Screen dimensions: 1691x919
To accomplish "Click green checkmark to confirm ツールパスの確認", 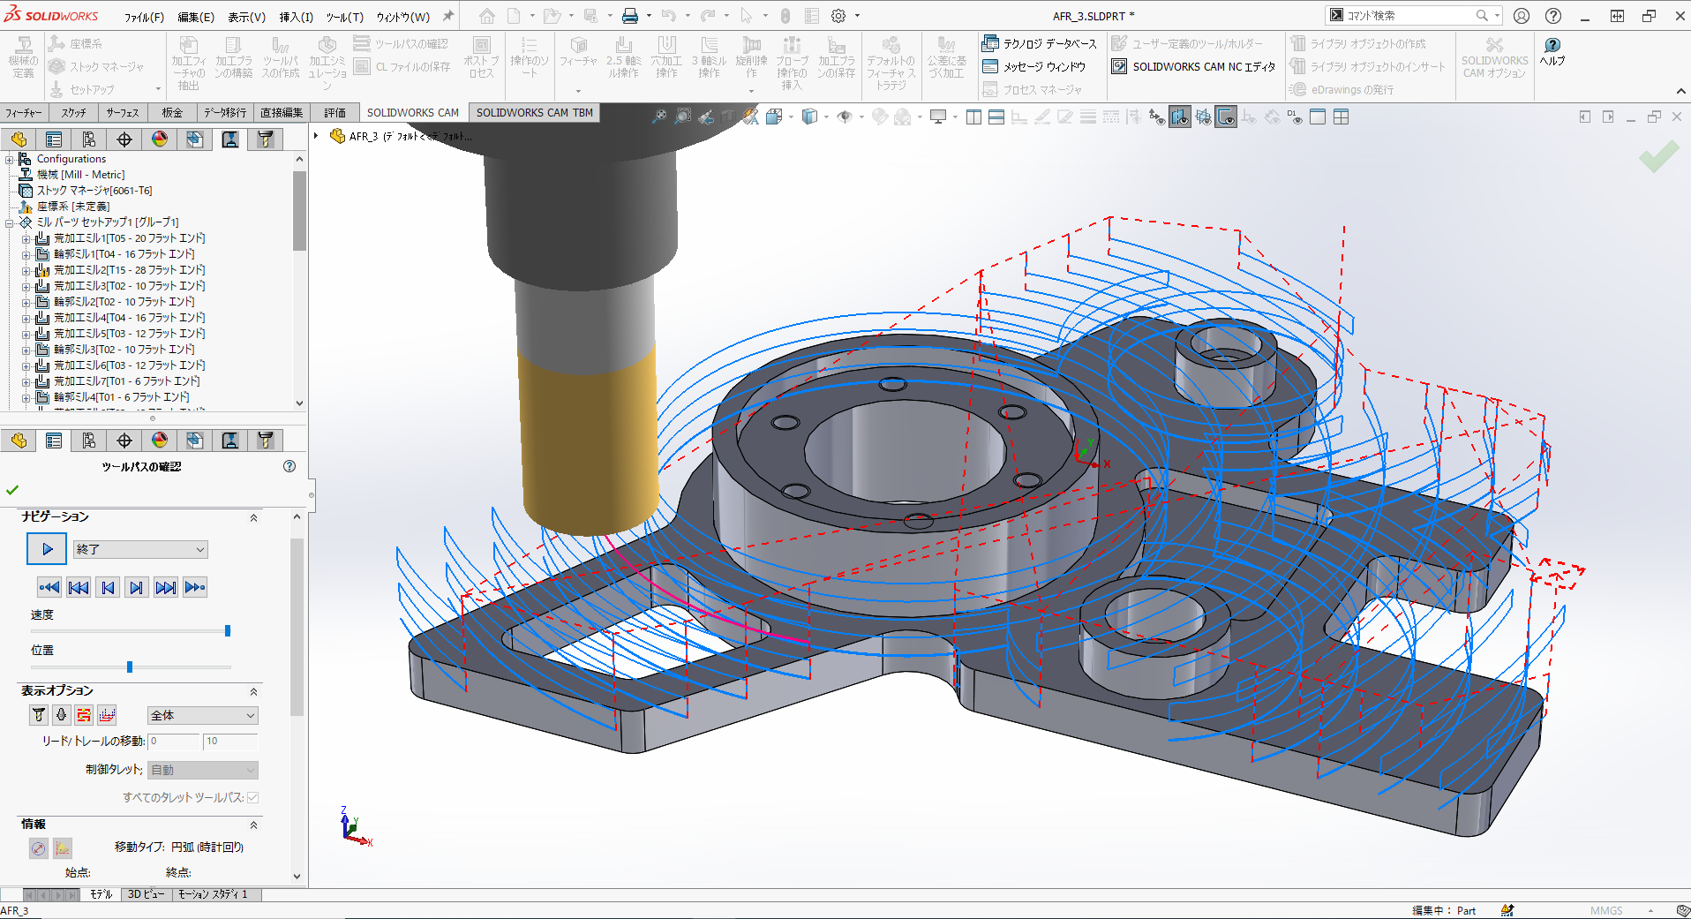I will pos(12,490).
